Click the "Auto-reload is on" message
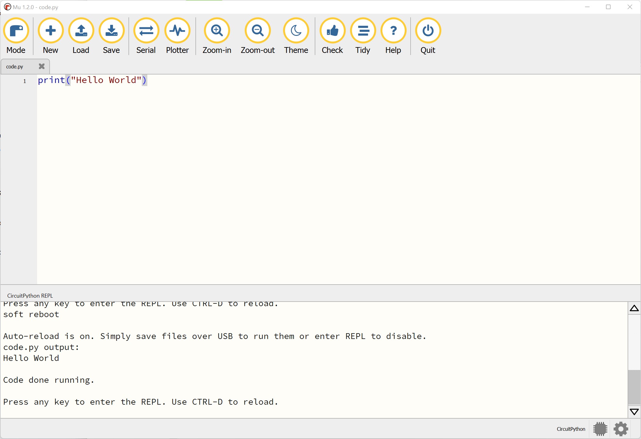Viewport: 641px width, 439px height. (215, 336)
